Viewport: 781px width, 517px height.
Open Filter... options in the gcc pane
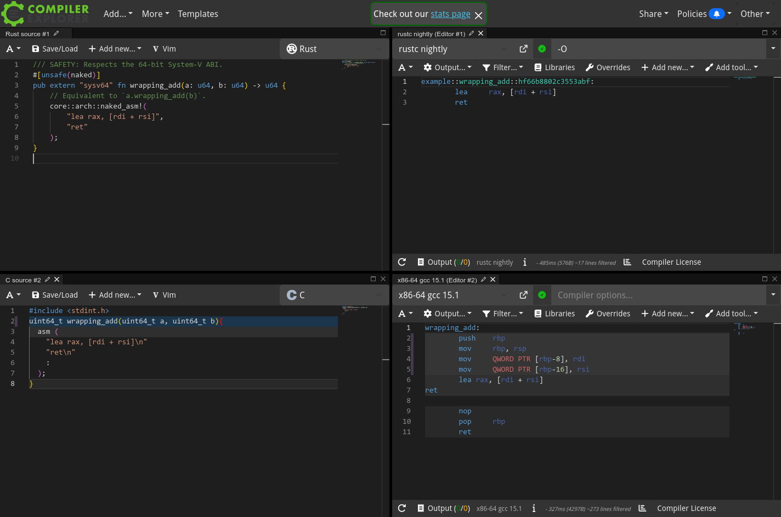coord(503,314)
